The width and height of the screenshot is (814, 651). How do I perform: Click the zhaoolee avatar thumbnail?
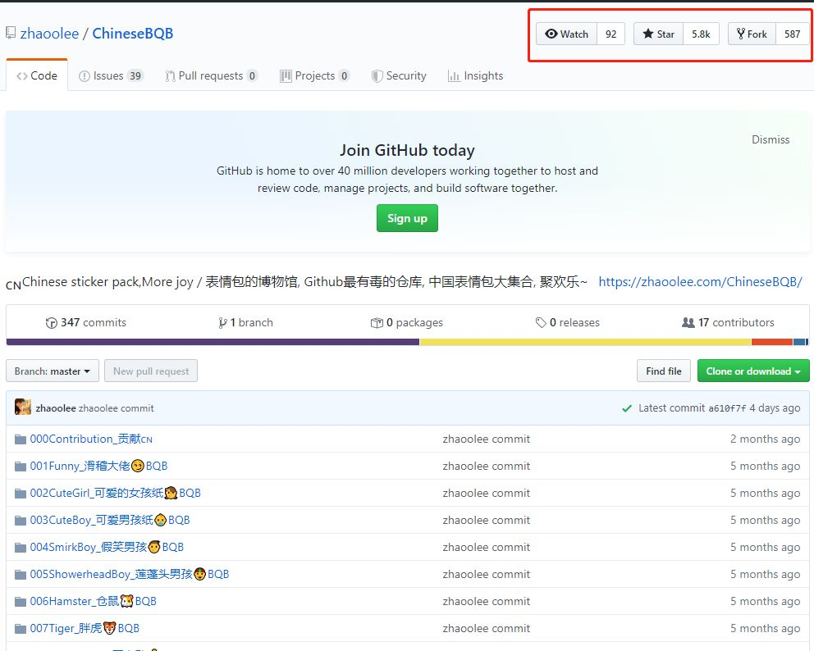(23, 407)
